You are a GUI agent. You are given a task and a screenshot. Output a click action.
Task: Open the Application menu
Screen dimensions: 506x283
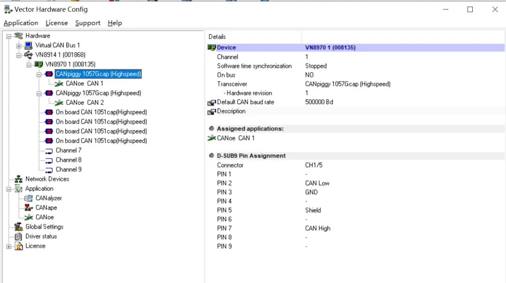tap(21, 23)
